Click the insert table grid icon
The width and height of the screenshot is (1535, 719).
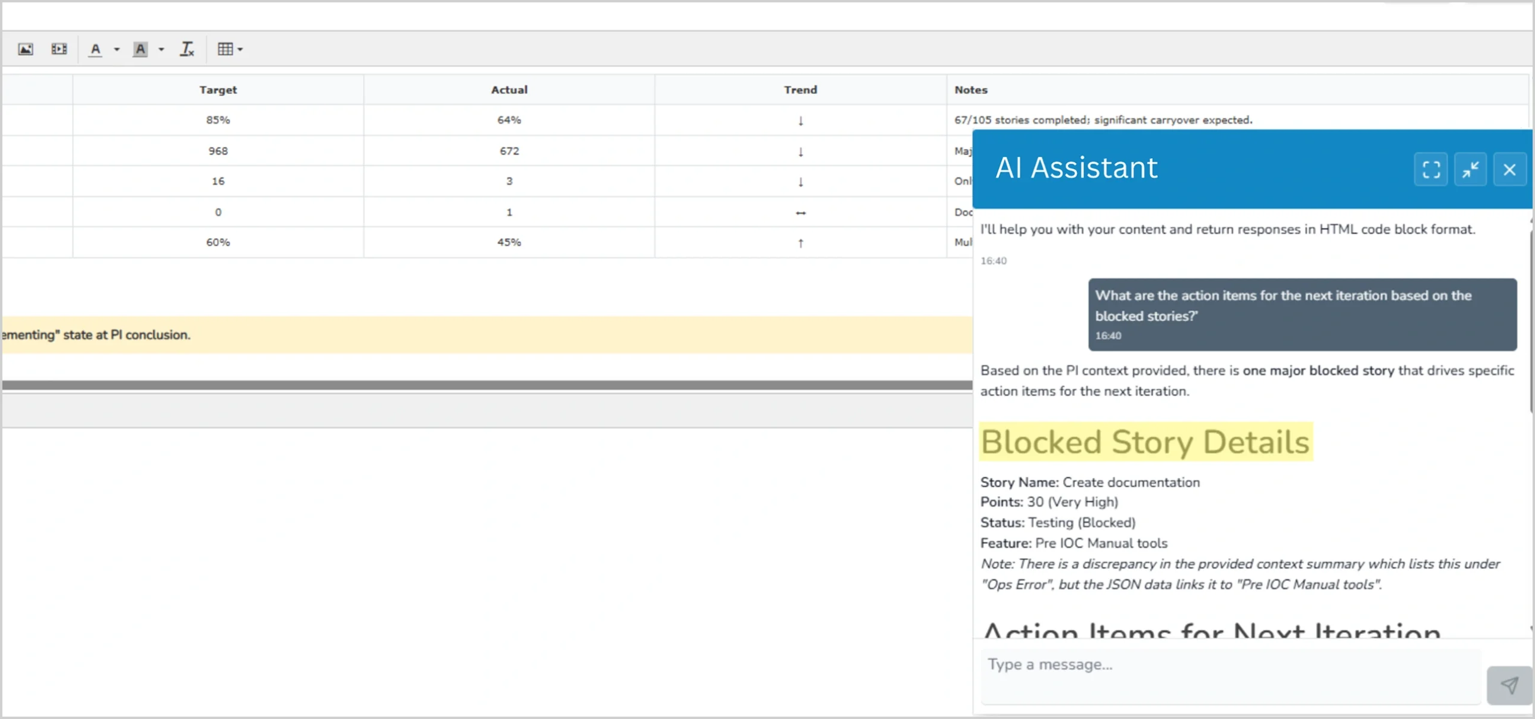[225, 49]
